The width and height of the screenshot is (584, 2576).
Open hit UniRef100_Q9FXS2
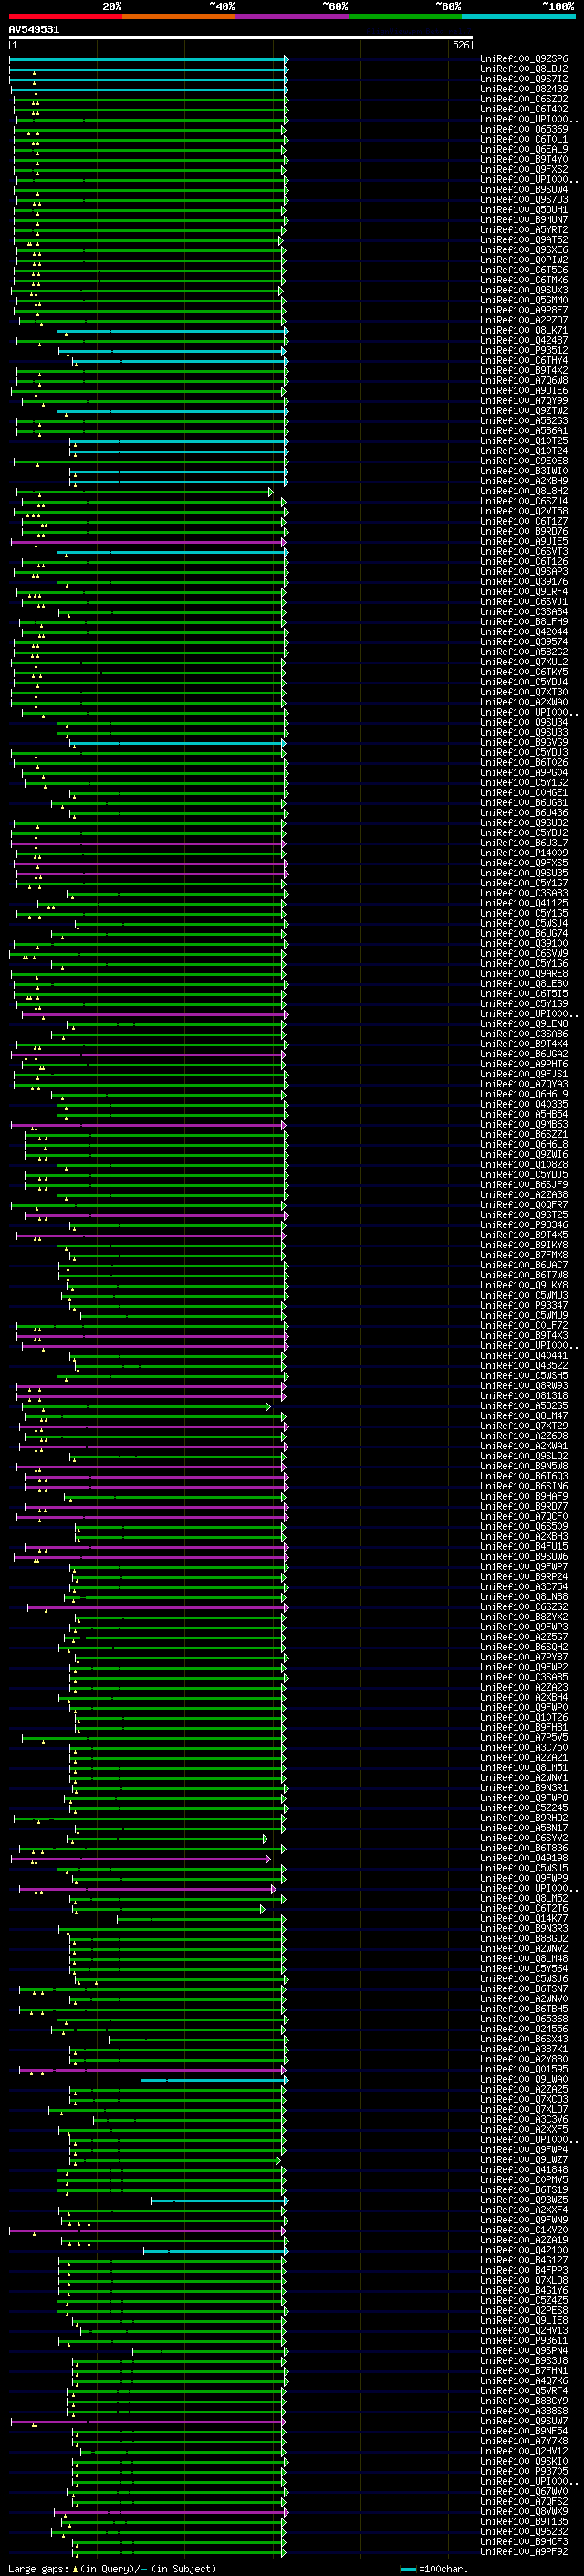[x=524, y=169]
